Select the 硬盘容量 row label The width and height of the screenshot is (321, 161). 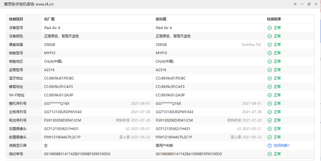[16, 45]
